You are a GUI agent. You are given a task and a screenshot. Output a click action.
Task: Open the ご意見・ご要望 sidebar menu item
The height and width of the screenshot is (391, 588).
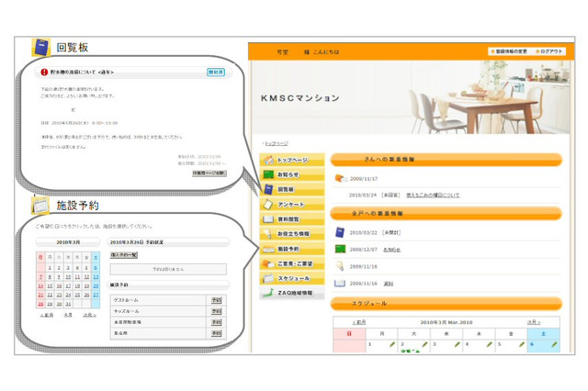pos(292,263)
